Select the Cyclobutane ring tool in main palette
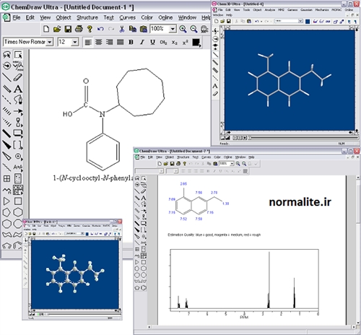 point(18,201)
